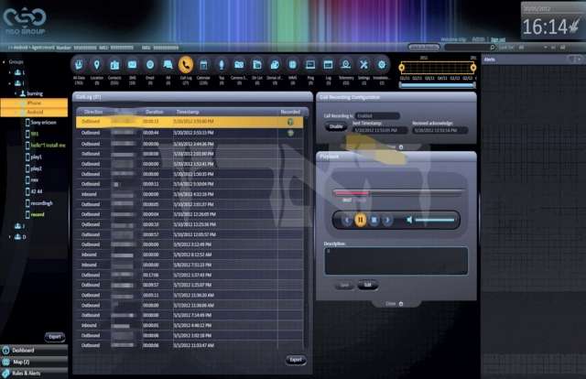Open the Dir List files icon
Viewport: 586px width, 379px height.
[x=256, y=65]
